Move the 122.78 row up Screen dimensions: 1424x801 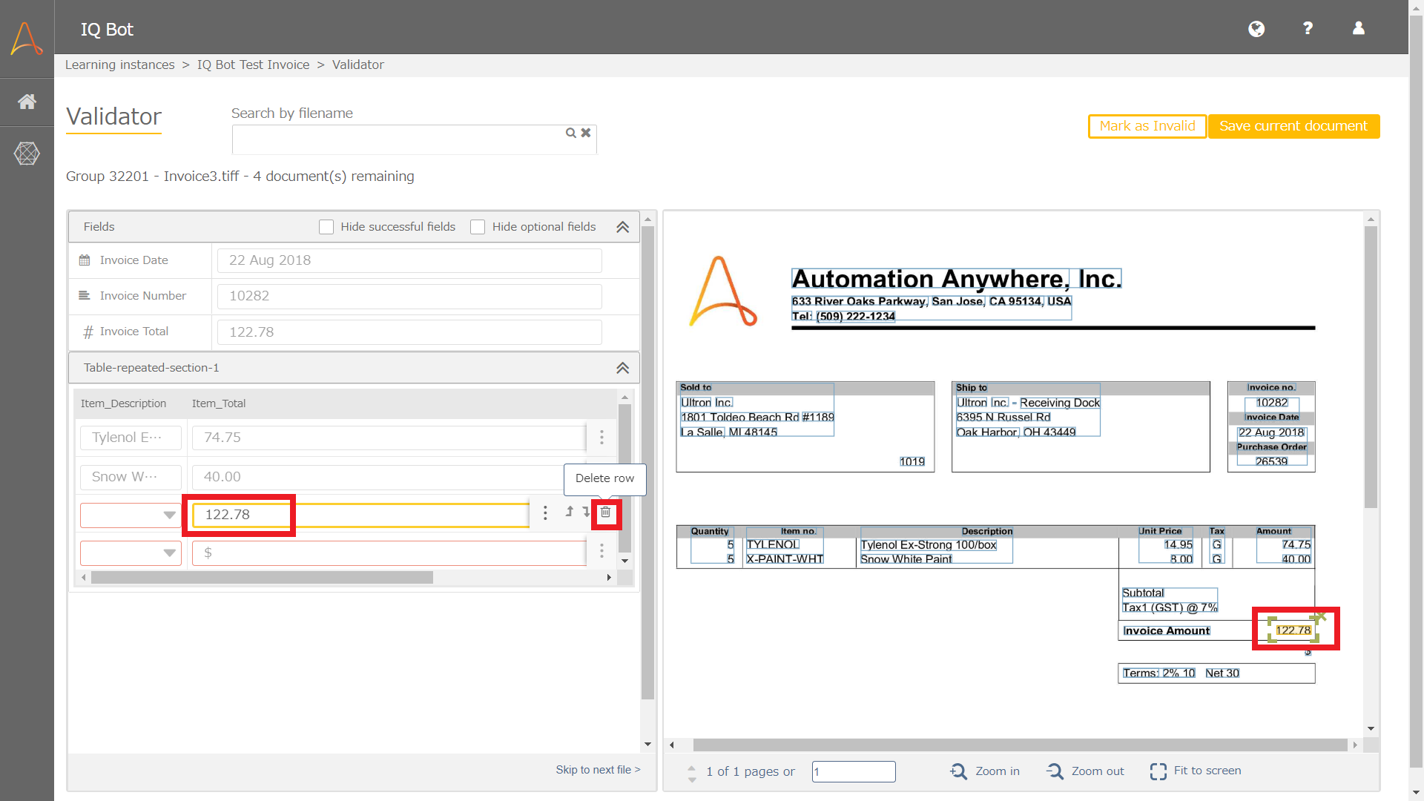point(570,512)
